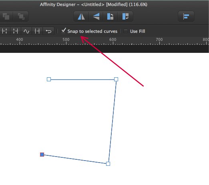Click the 600 mark on the horizontal ruler
This screenshot has width=209, height=185.
tap(113, 40)
